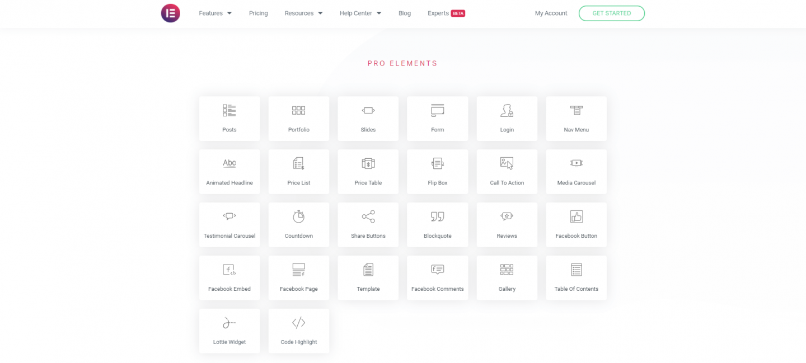Click the Posts label text
This screenshot has height=363, width=806.
tap(229, 130)
